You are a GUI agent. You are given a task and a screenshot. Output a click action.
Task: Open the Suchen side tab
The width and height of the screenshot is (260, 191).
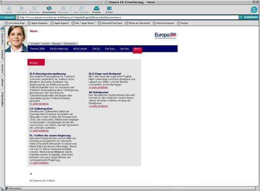[x=3, y=69]
